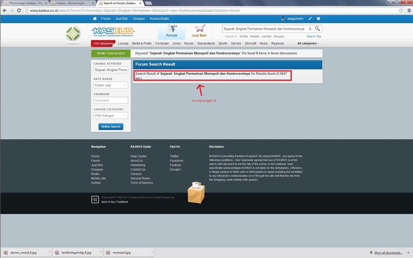
Task: Open KaskusRadio in top navigation
Action: click(159, 19)
